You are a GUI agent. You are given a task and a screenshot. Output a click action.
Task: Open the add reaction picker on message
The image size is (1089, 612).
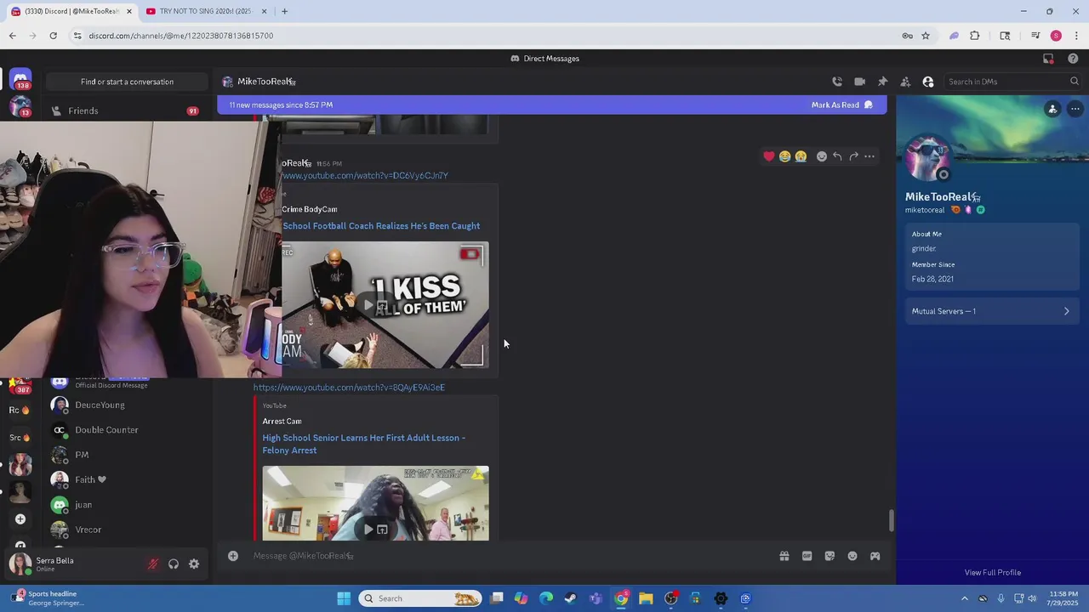point(822,156)
